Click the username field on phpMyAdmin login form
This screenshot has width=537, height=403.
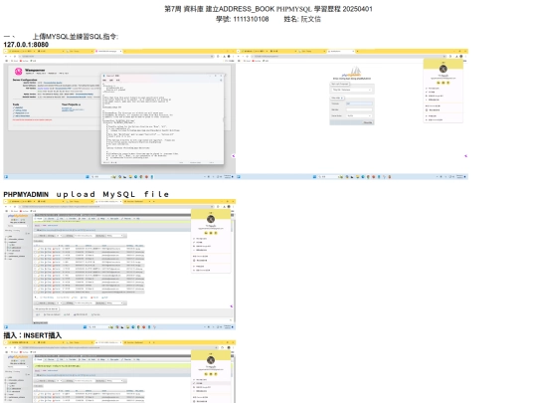tap(359, 103)
